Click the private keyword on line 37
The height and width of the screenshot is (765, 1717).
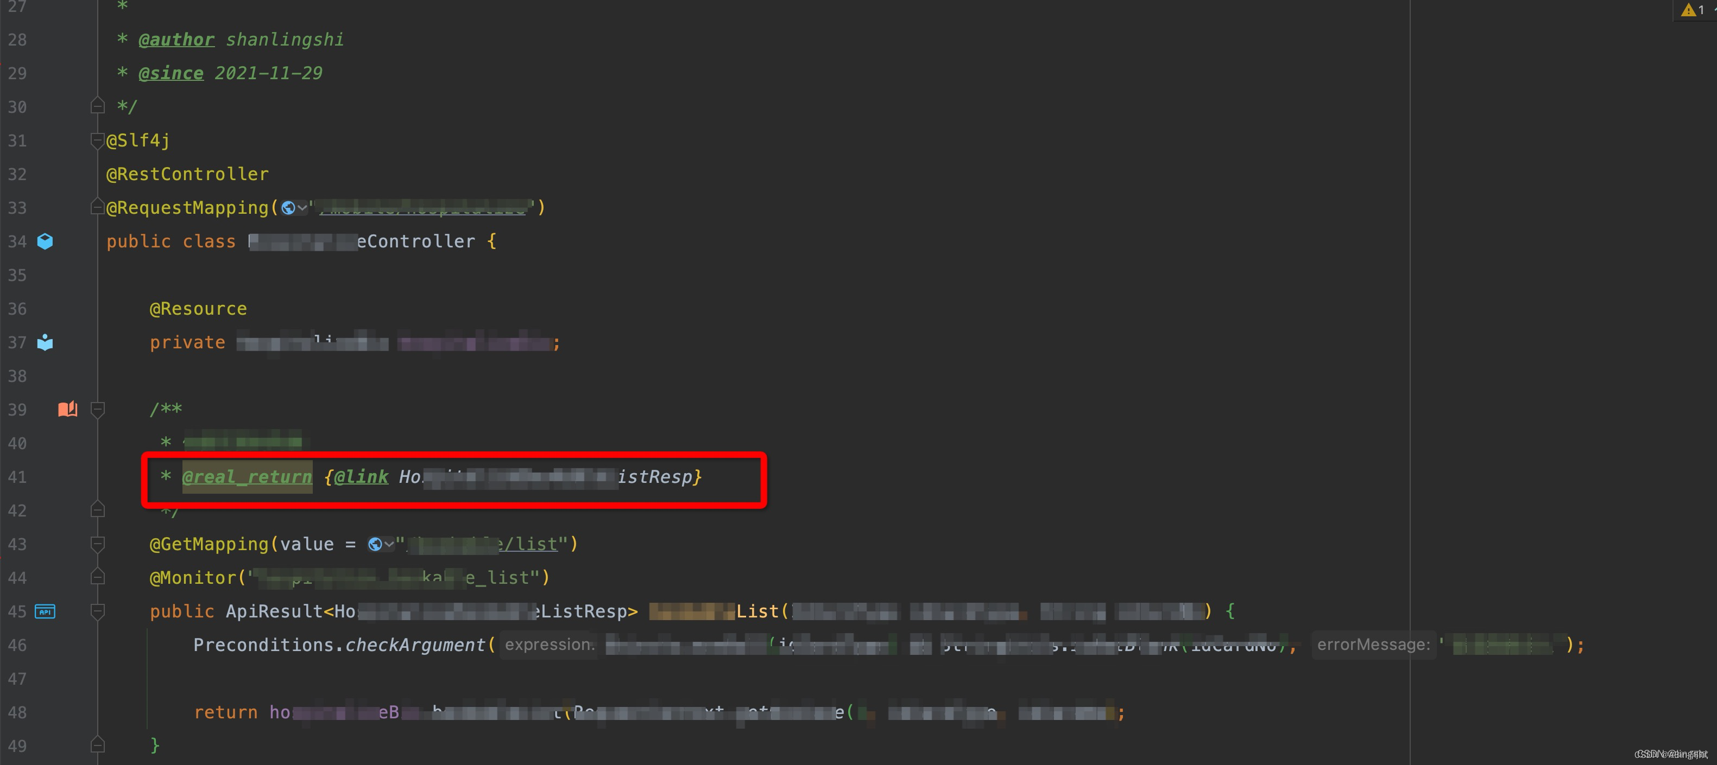pos(187,342)
